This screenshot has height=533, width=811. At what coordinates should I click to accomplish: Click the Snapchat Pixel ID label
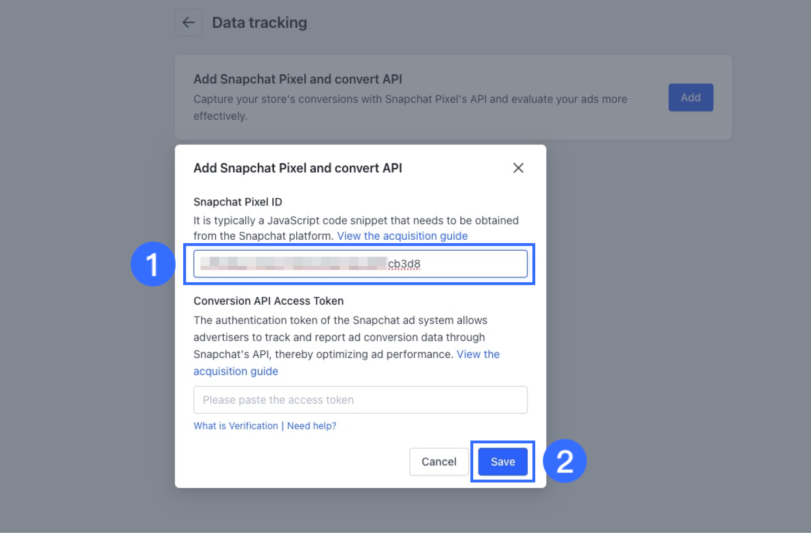238,202
